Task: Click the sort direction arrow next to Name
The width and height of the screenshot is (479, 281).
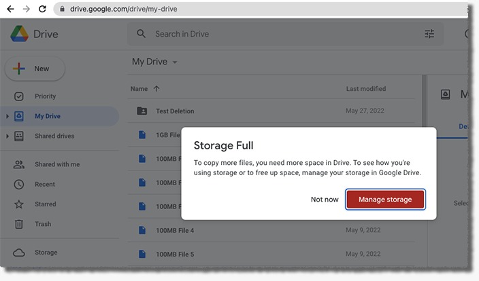Action: pyautogui.click(x=156, y=89)
